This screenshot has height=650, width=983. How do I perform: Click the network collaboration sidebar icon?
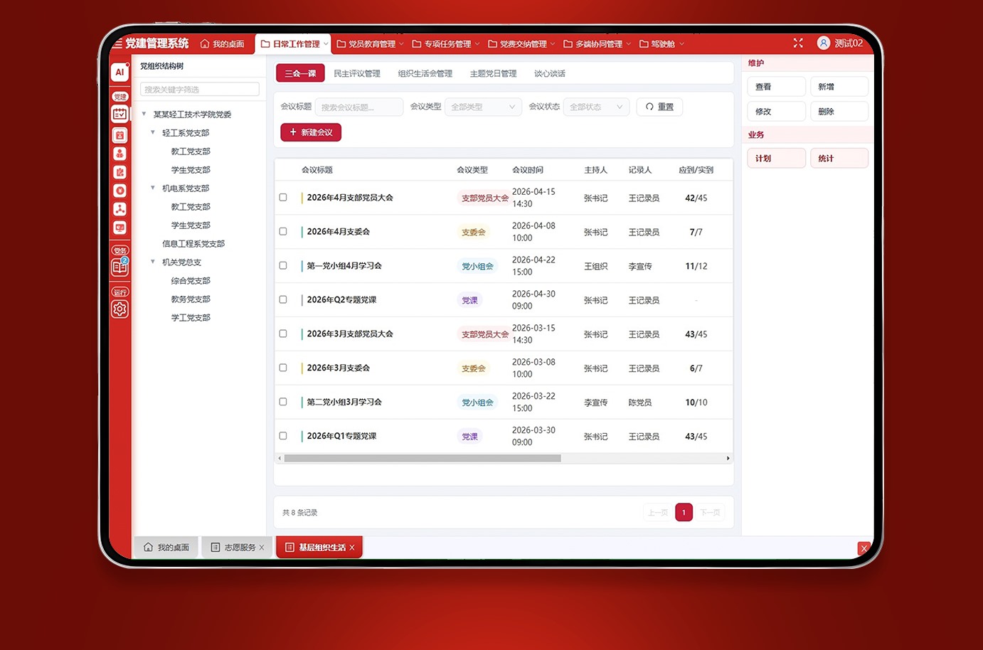click(x=119, y=209)
